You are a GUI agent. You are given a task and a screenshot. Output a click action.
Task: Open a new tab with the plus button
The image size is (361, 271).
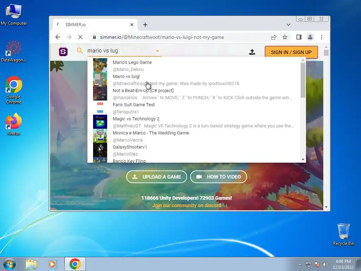click(x=145, y=25)
